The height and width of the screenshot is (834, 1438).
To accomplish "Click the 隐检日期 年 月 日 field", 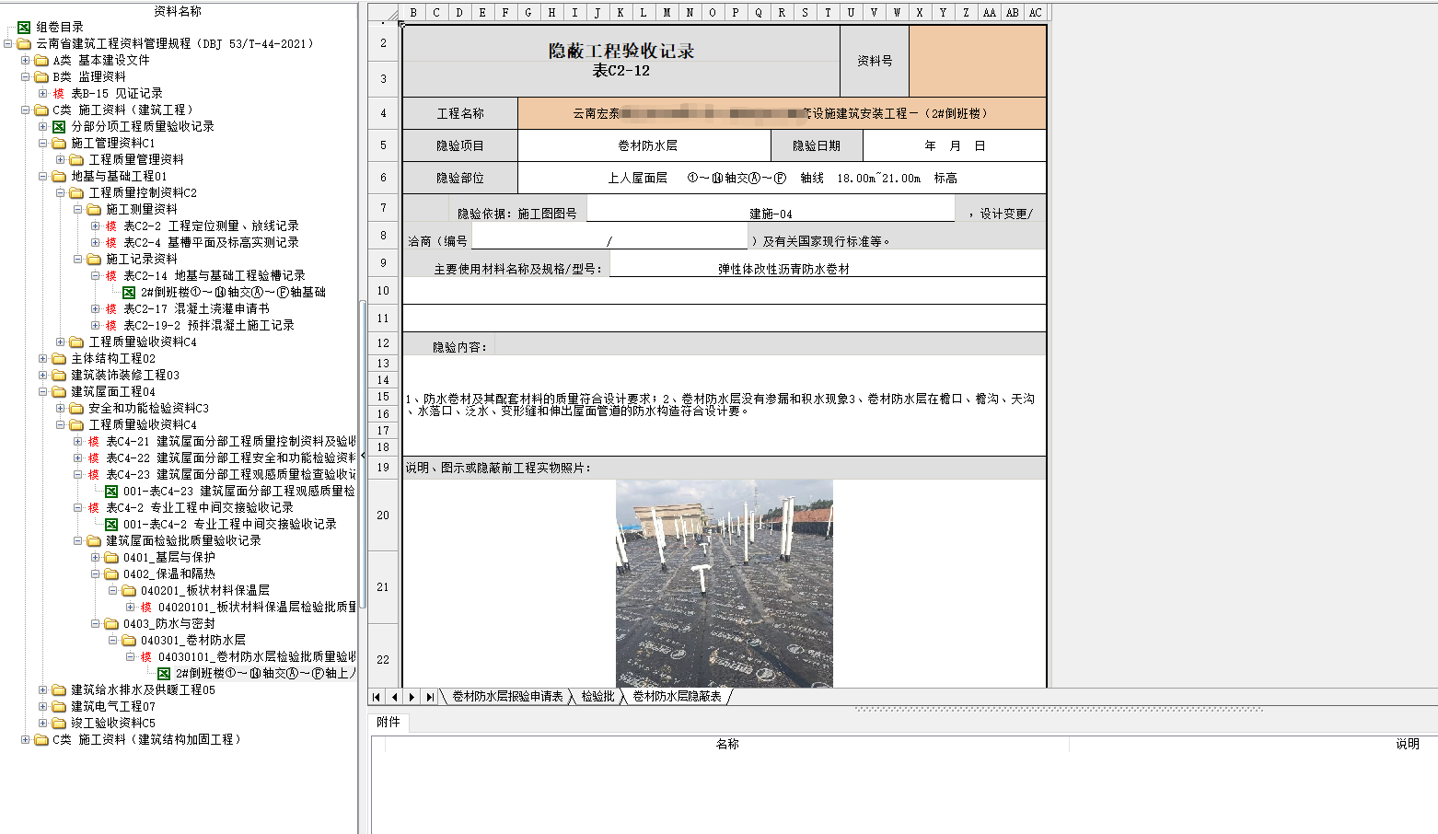I will (x=955, y=145).
